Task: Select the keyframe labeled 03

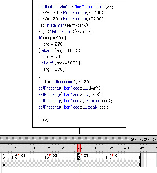Action: [79, 156]
